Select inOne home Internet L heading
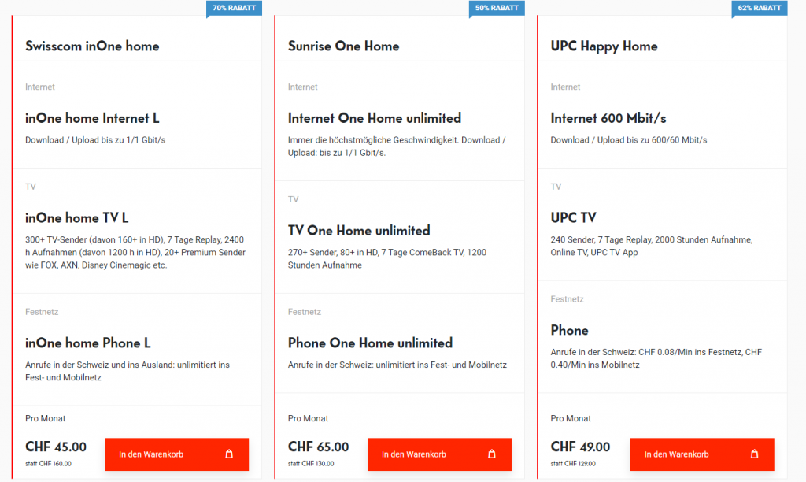Image resolution: width=806 pixels, height=482 pixels. click(x=92, y=119)
